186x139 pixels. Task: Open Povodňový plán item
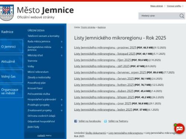point(36,83)
